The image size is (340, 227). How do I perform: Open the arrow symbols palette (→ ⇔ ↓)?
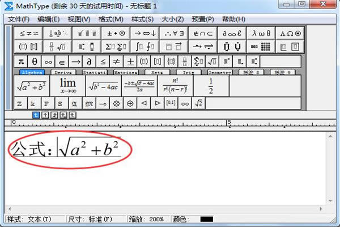[144, 33]
